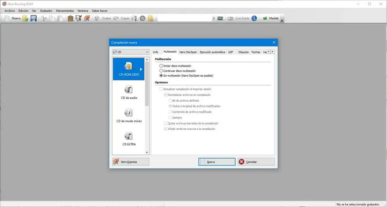Viewport: 387px width, 207px height.
Task: Select Continuar disco multisesión radio button
Action: pyautogui.click(x=177, y=71)
